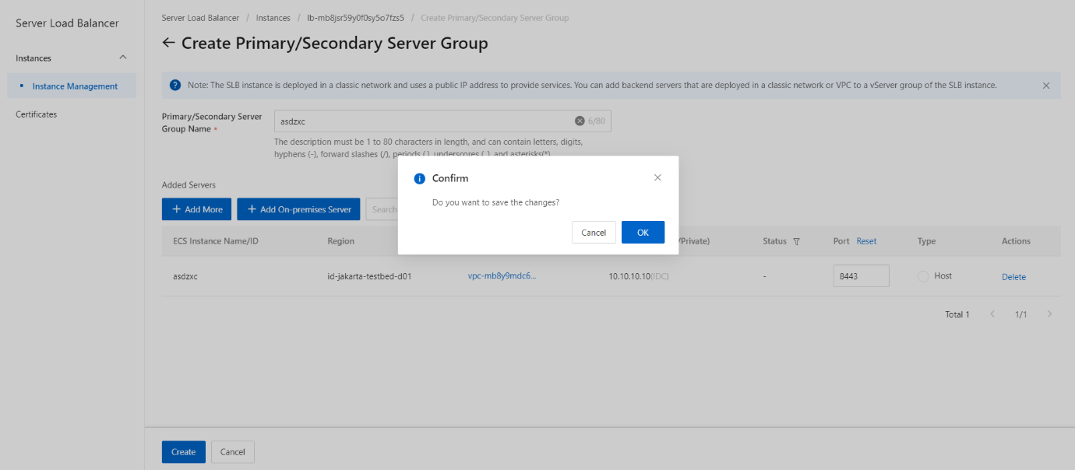This screenshot has width=1075, height=470.
Task: Open Certificates in sidebar
Action: click(37, 114)
